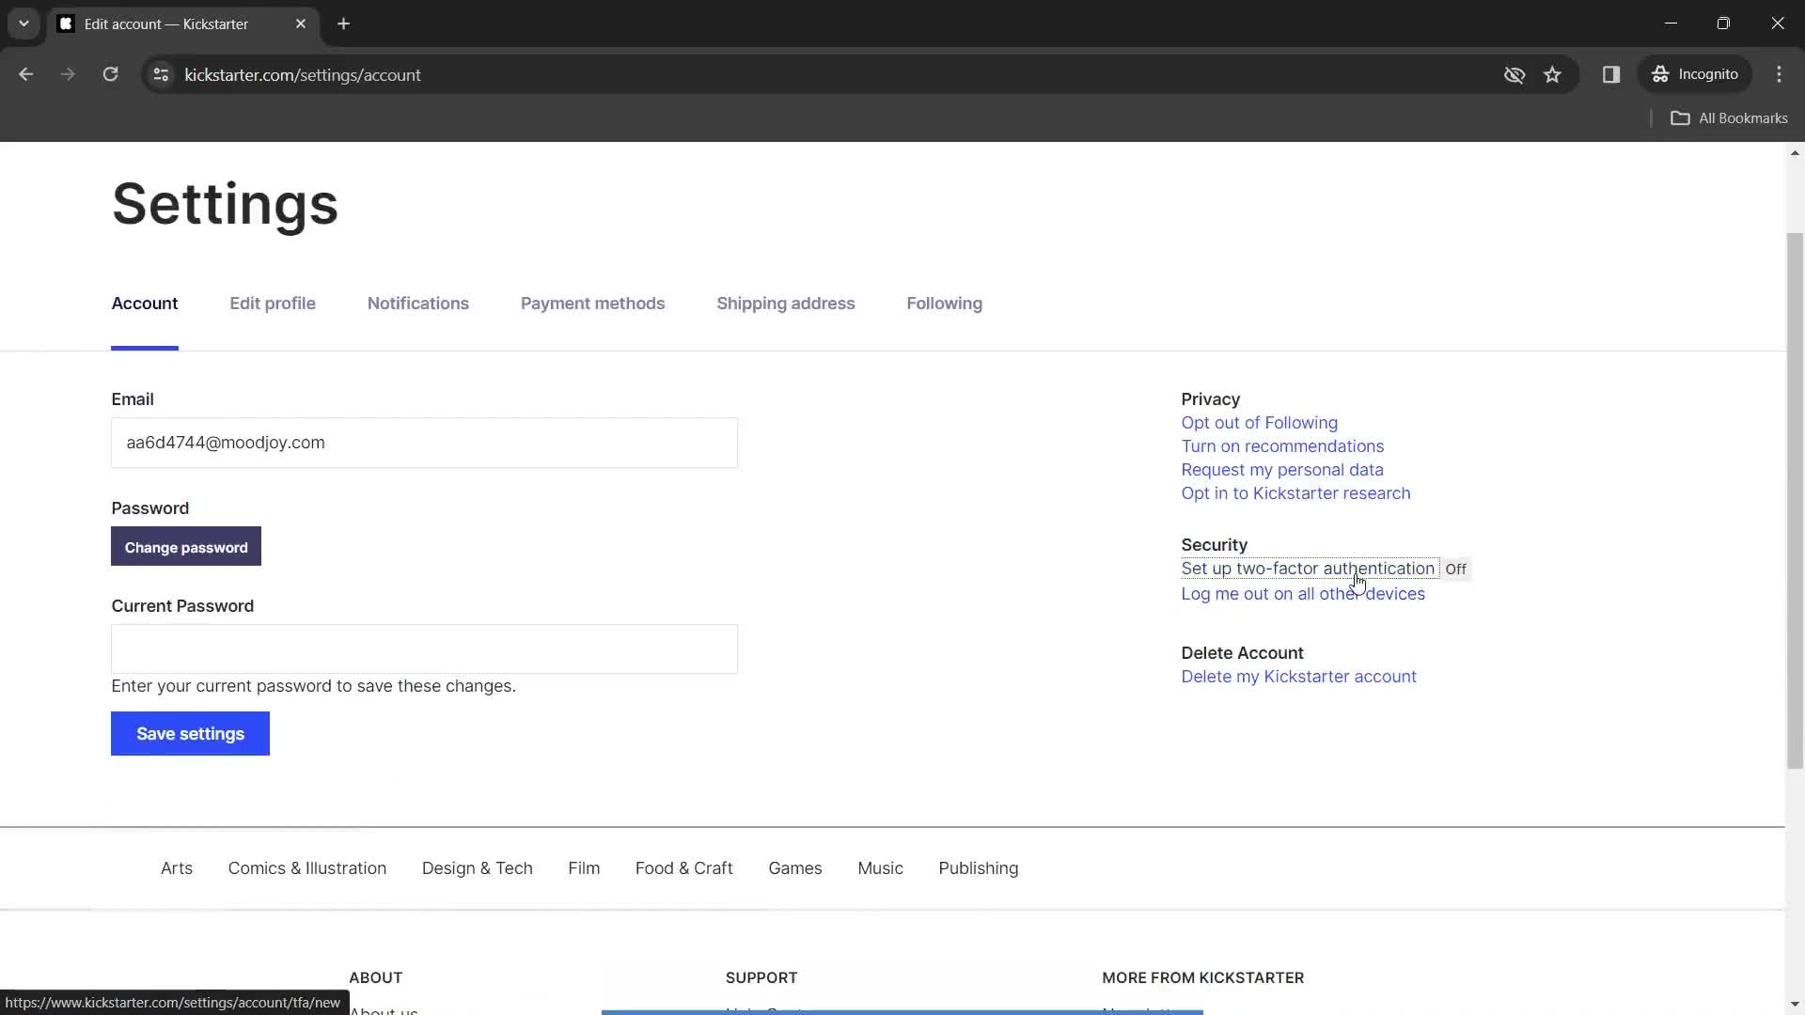This screenshot has width=1805, height=1015.
Task: Open the Publishing category link
Action: point(979,868)
